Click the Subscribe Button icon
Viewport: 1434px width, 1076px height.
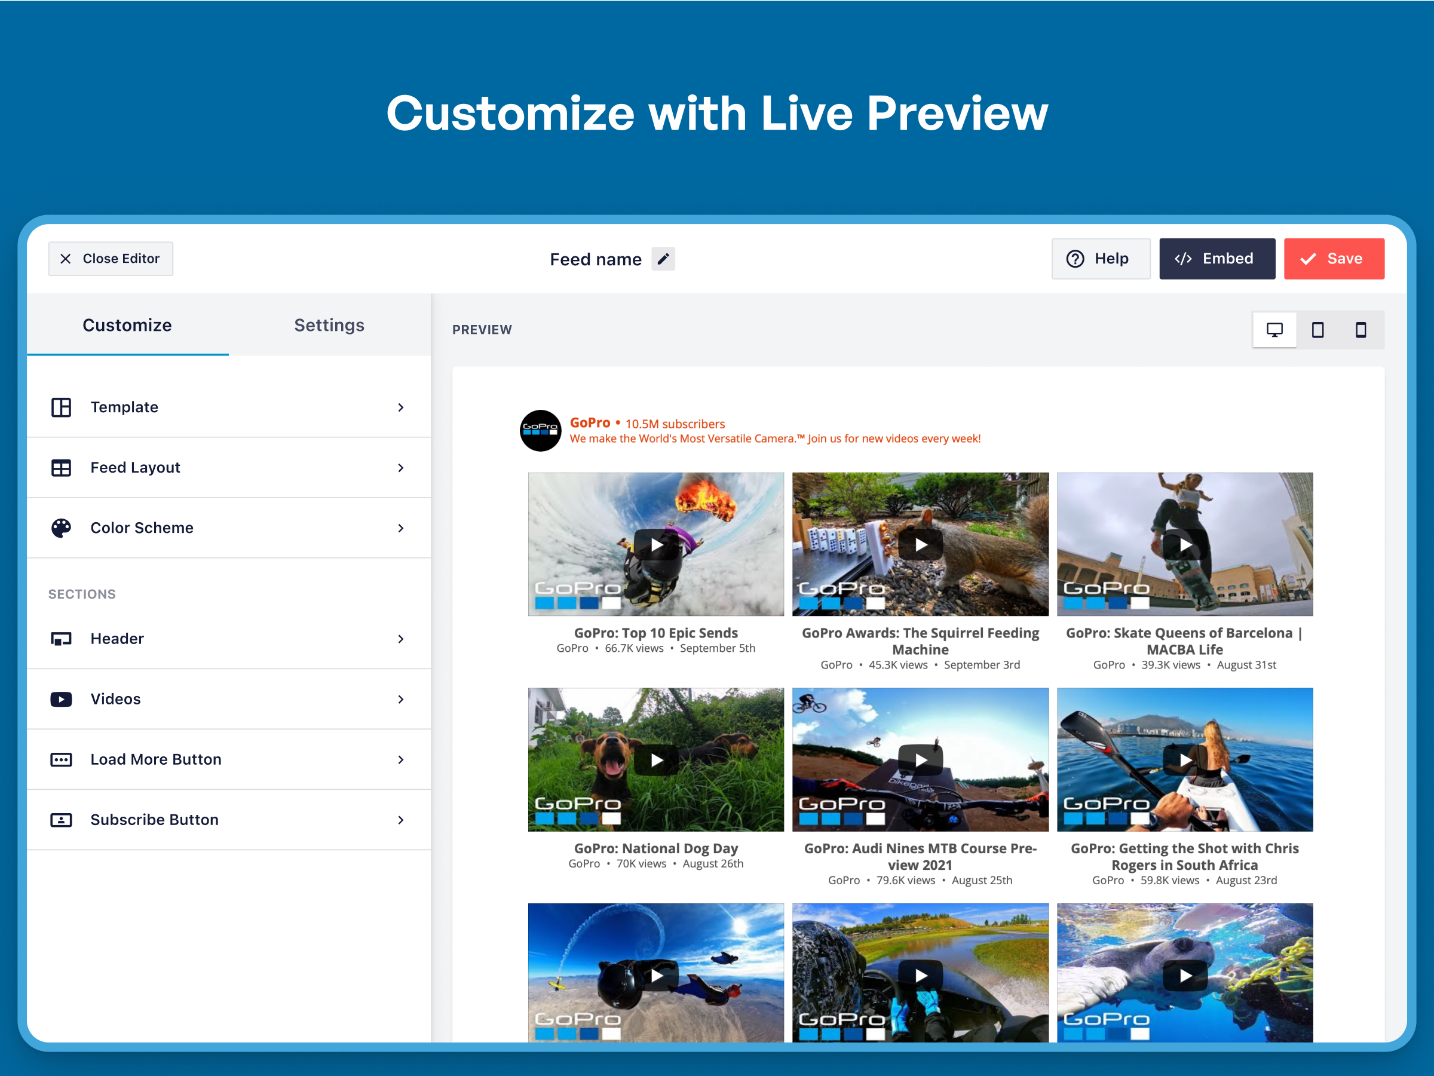coord(61,819)
